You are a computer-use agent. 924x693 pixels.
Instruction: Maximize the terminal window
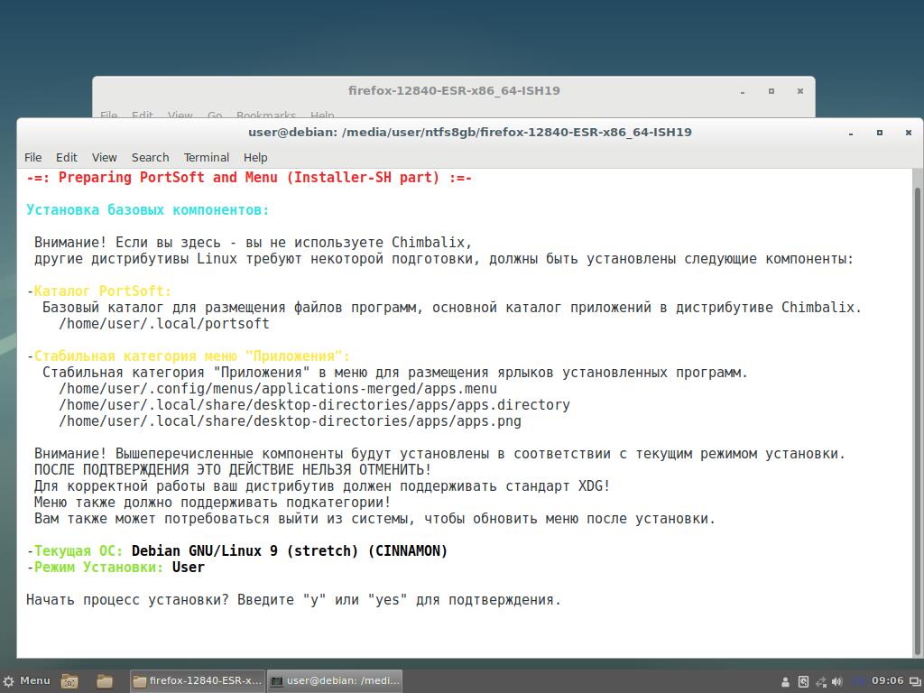(x=880, y=133)
